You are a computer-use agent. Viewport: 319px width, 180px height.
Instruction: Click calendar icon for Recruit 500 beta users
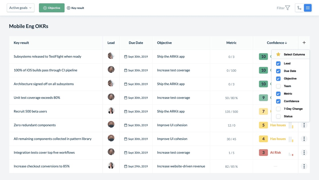[126, 111]
